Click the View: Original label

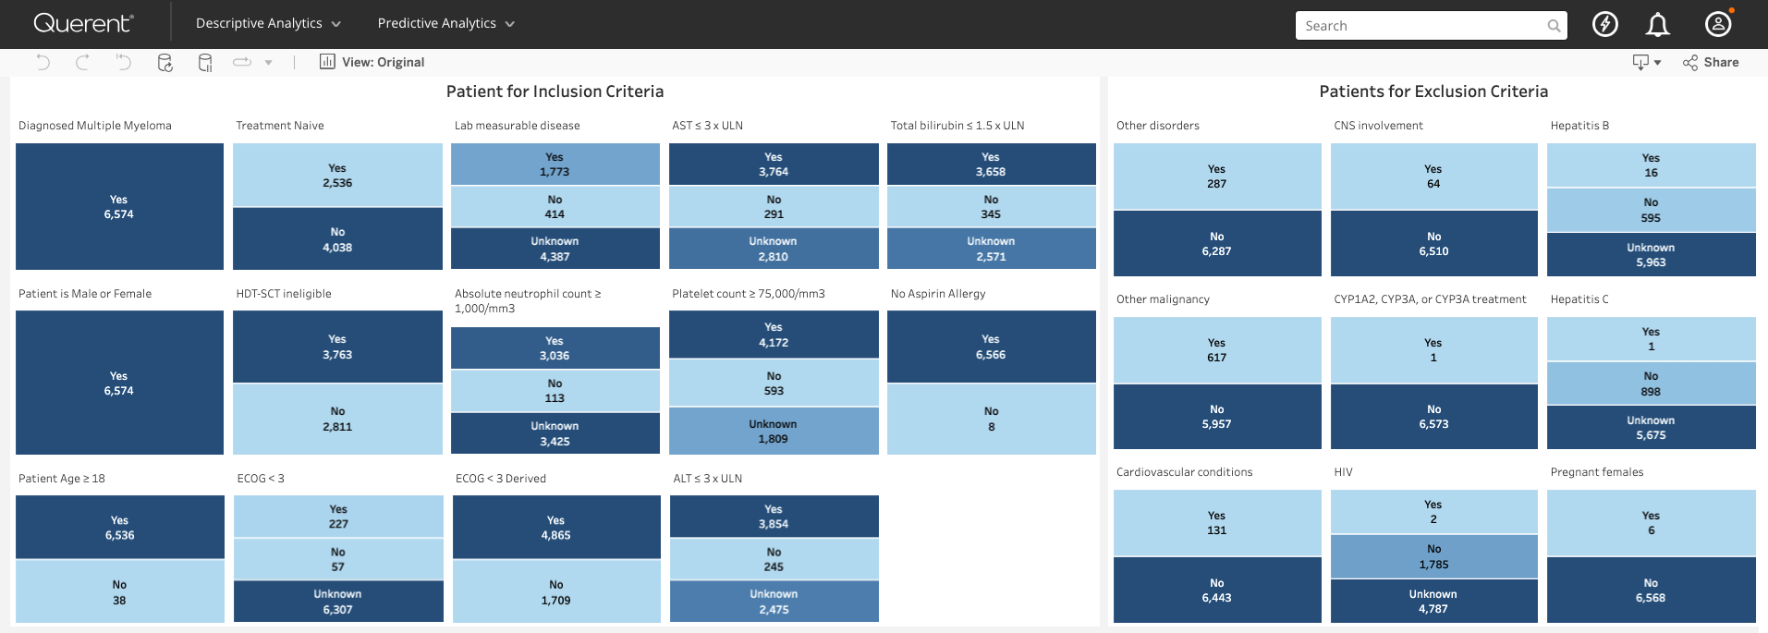[x=384, y=62]
